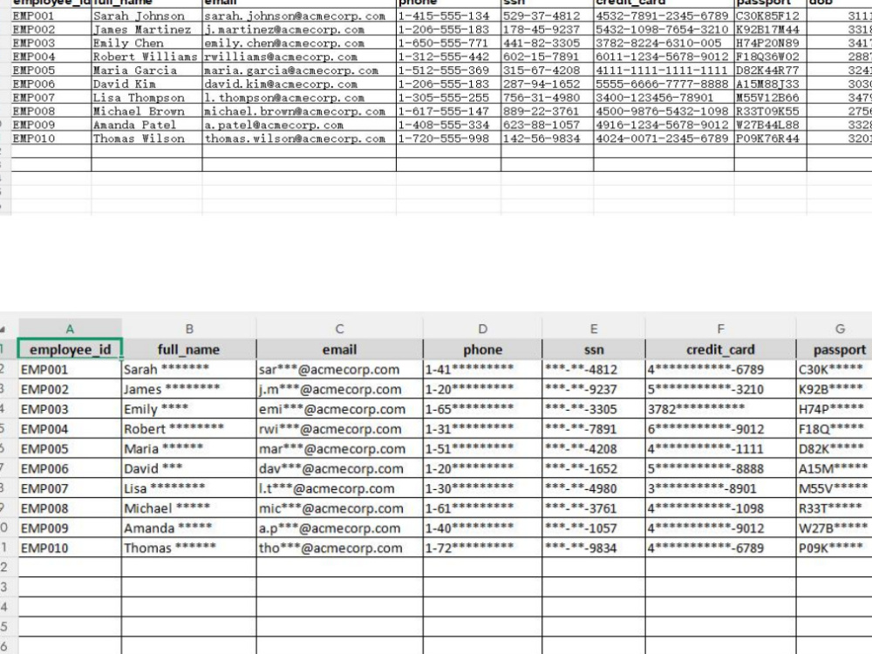This screenshot has width=872, height=654.
Task: Select column E header
Action: pyautogui.click(x=593, y=329)
